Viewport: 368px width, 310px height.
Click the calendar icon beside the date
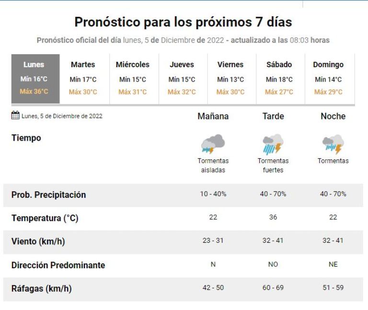click(15, 116)
